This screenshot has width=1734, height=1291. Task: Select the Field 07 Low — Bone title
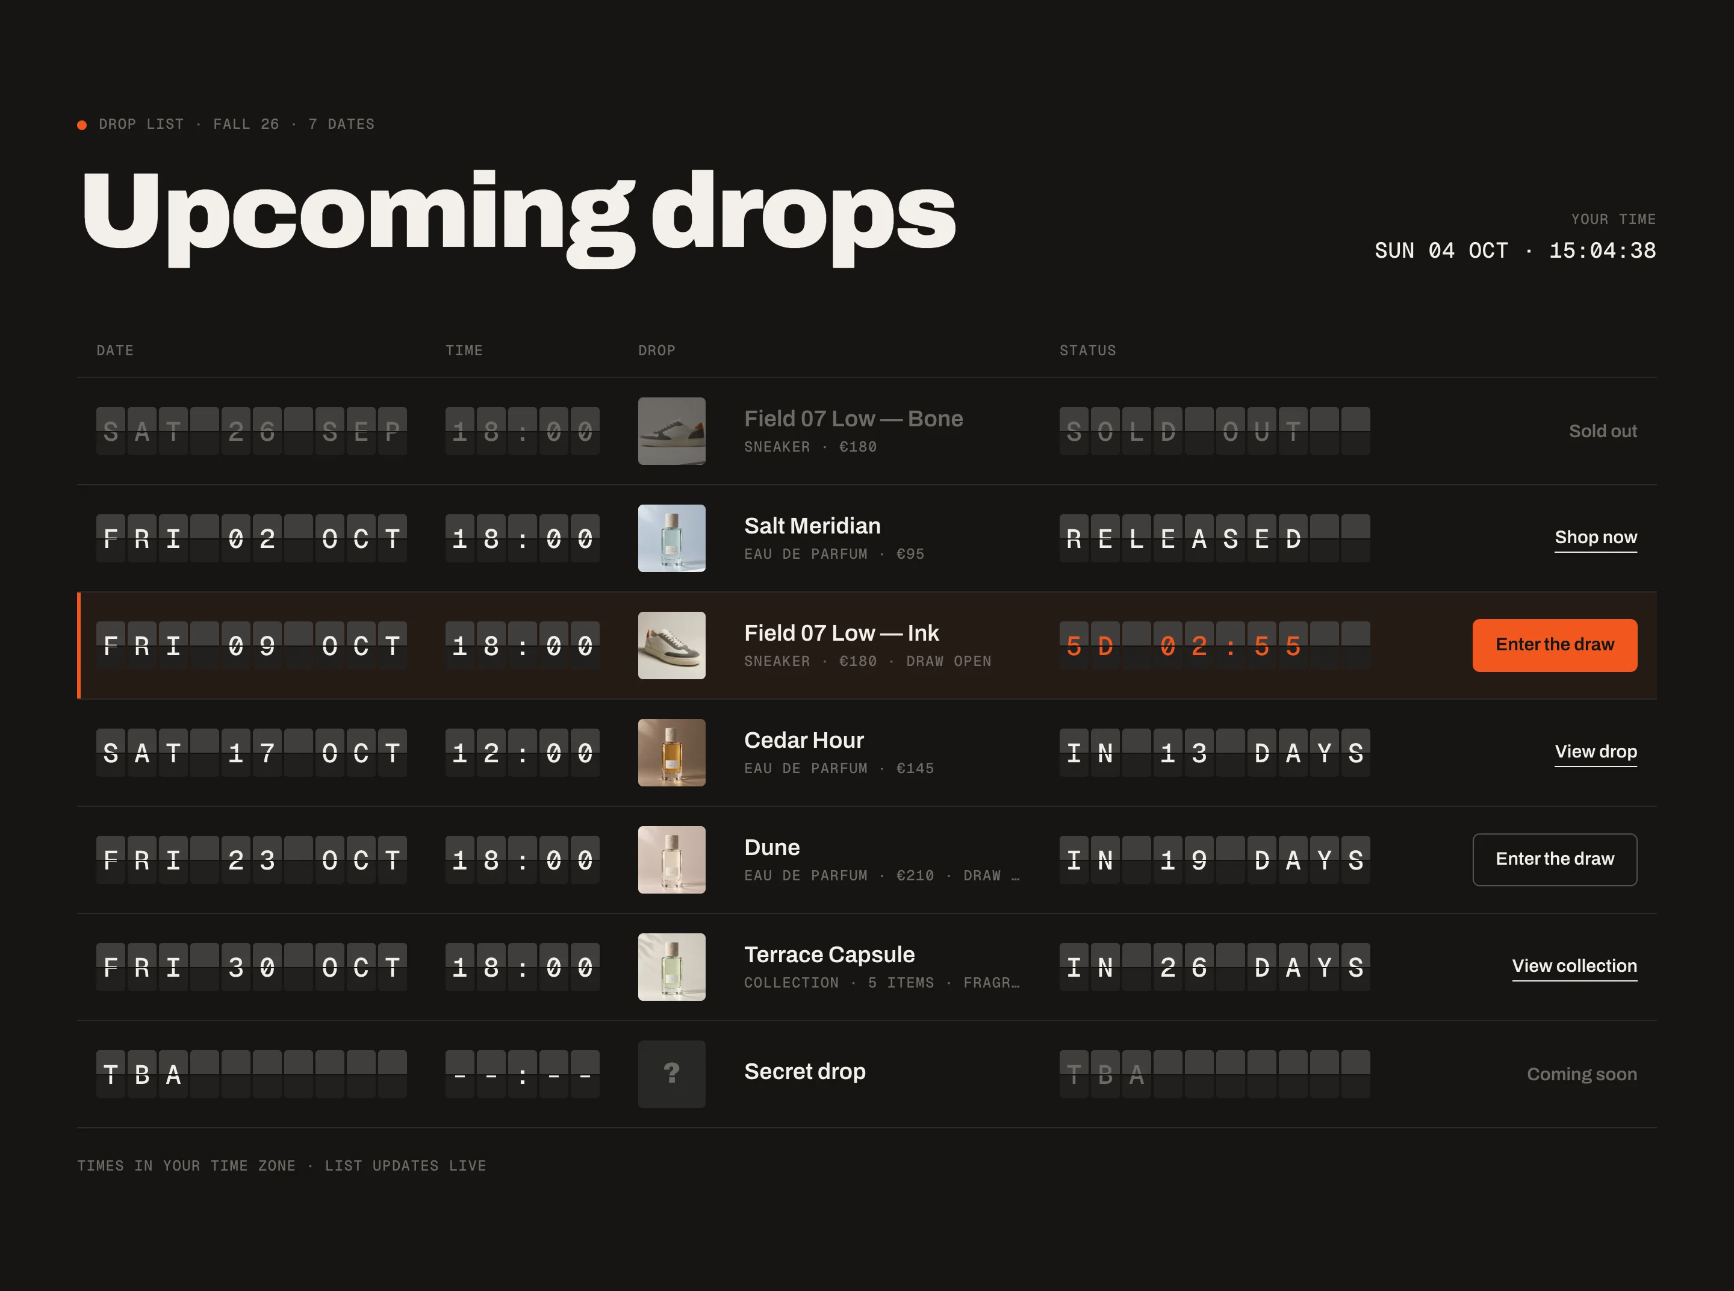click(853, 419)
